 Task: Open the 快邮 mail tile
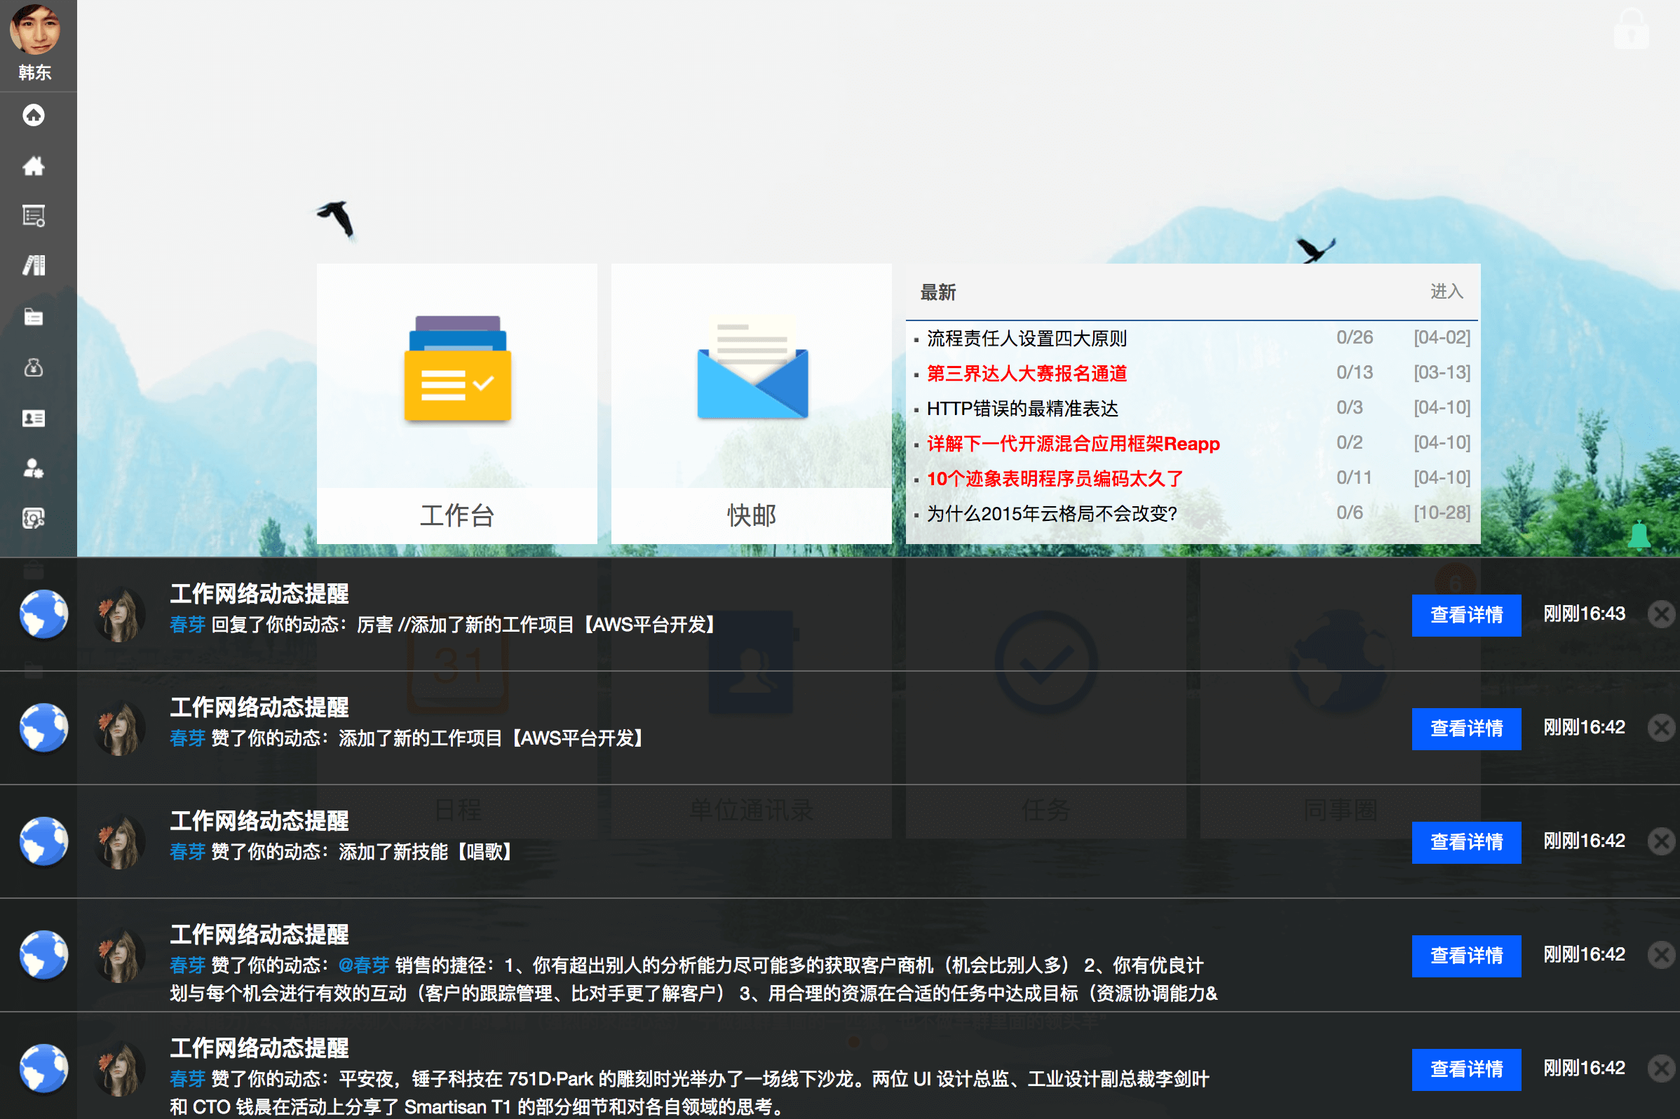point(751,404)
